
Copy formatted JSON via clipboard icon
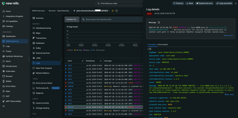coord(150,49)
